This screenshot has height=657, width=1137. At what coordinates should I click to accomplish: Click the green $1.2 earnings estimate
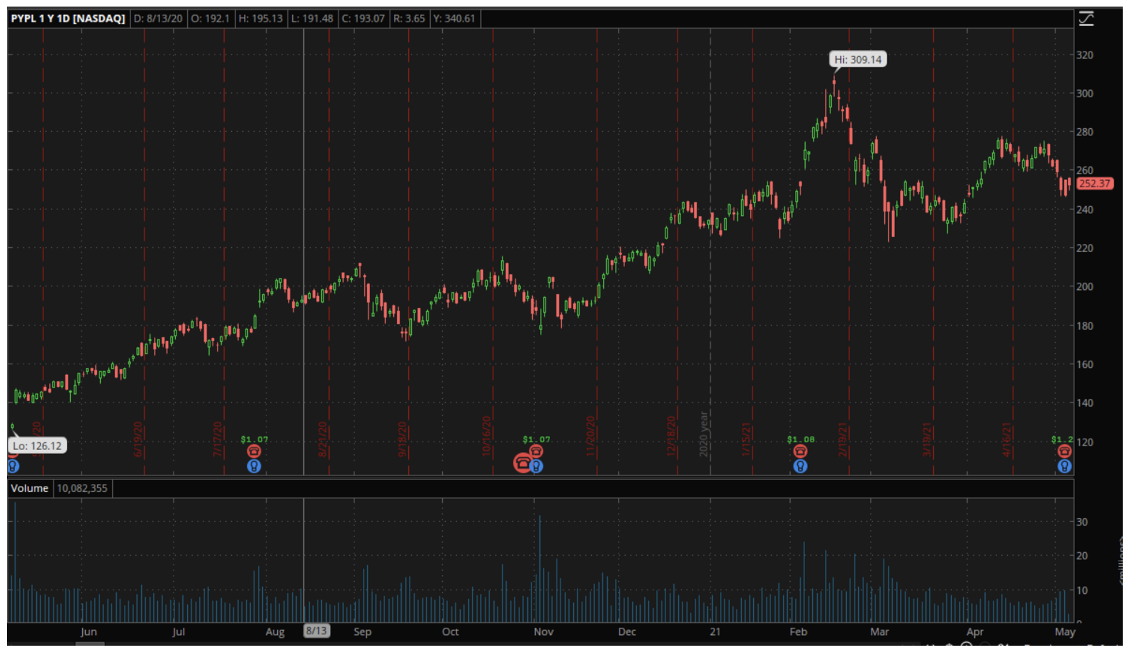pos(1063,439)
